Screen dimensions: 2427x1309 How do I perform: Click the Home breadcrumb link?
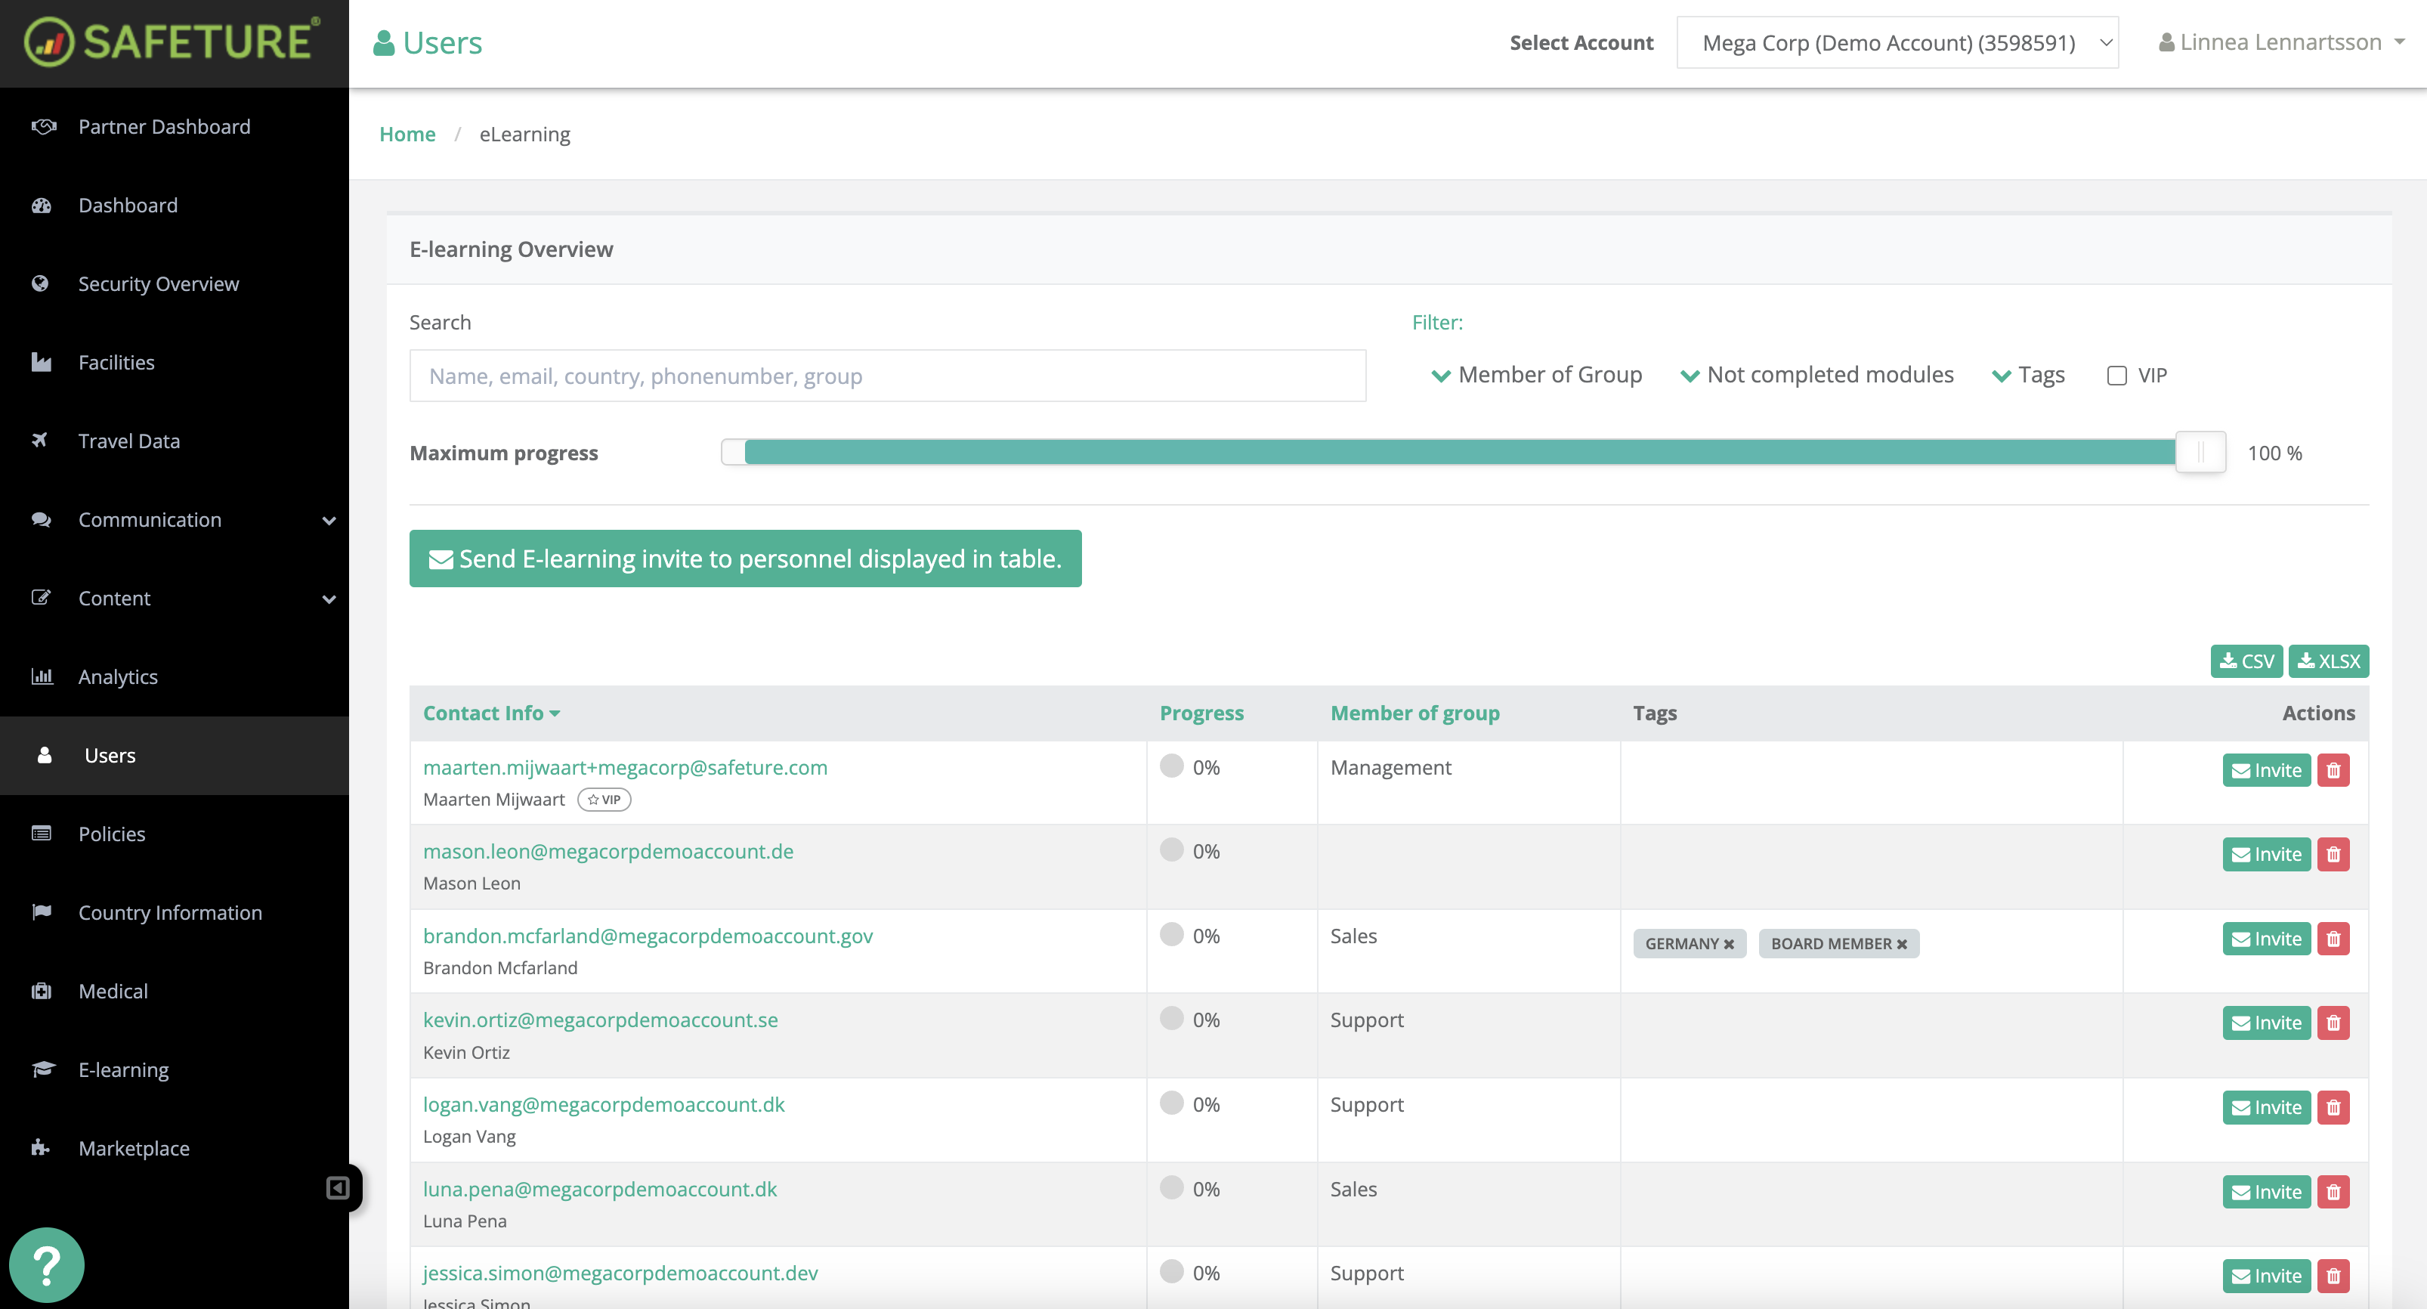pyautogui.click(x=407, y=134)
